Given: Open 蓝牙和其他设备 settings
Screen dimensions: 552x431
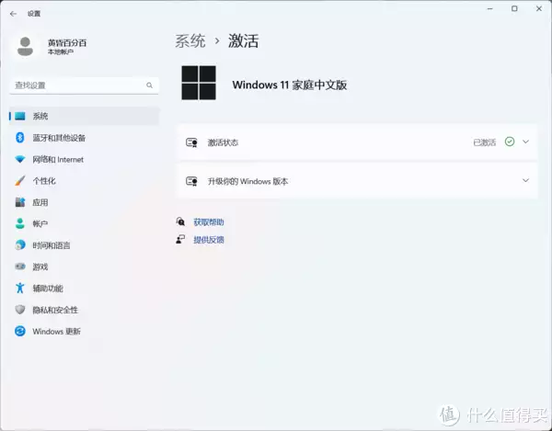Looking at the screenshot, I should click(84, 138).
